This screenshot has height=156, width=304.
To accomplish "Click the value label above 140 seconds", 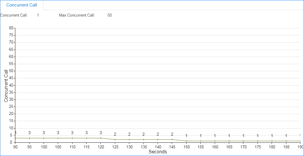I will coord(158,134).
